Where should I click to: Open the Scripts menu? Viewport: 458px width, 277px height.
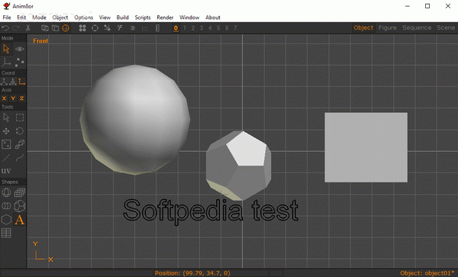[x=143, y=18]
